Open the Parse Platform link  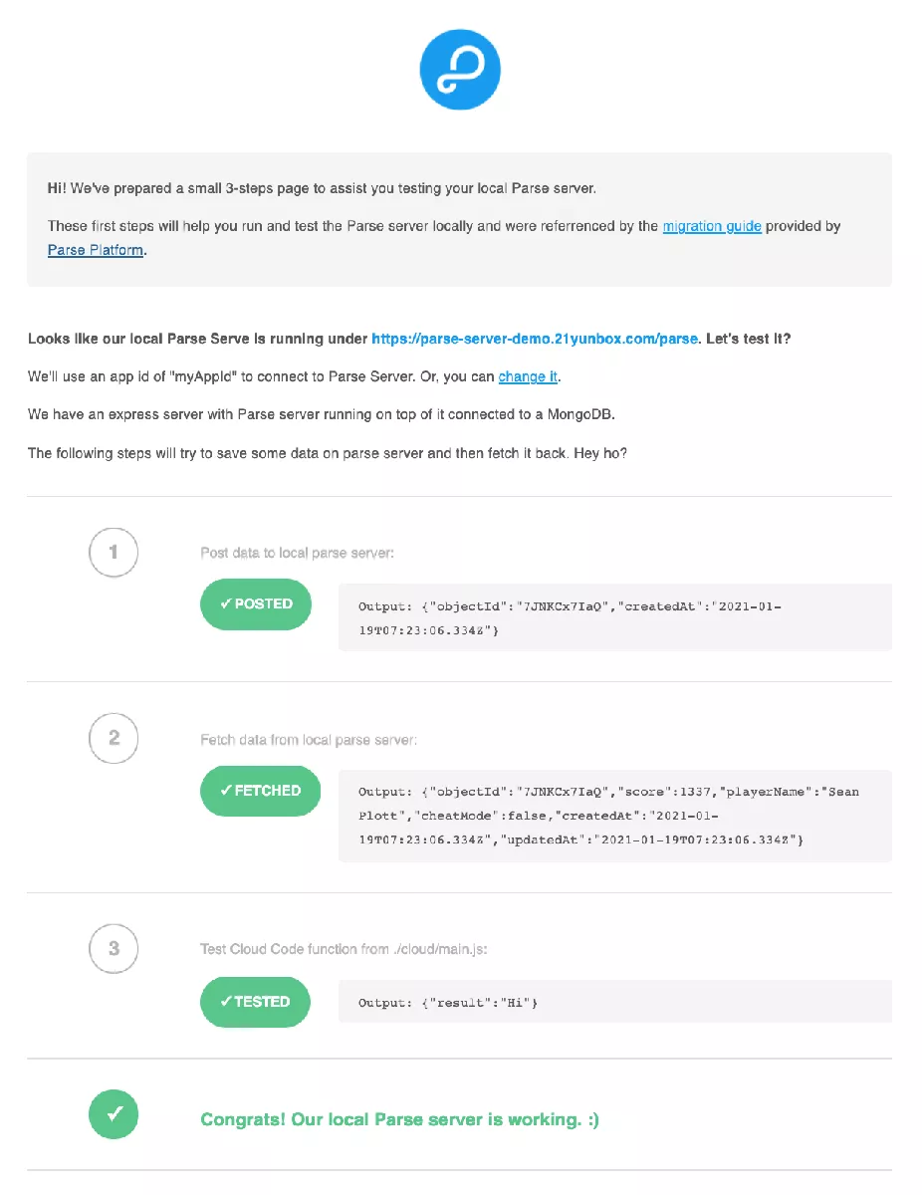coord(96,250)
